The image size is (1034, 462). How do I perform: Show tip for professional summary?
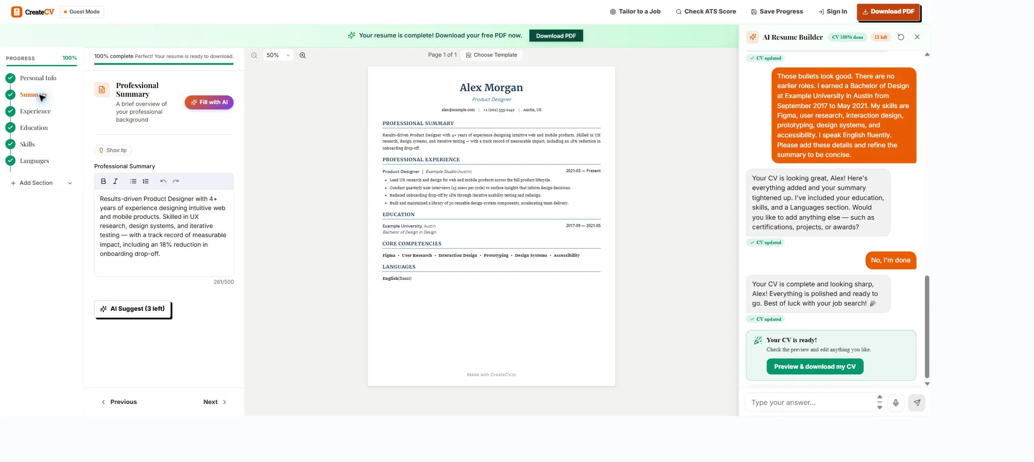coord(113,150)
